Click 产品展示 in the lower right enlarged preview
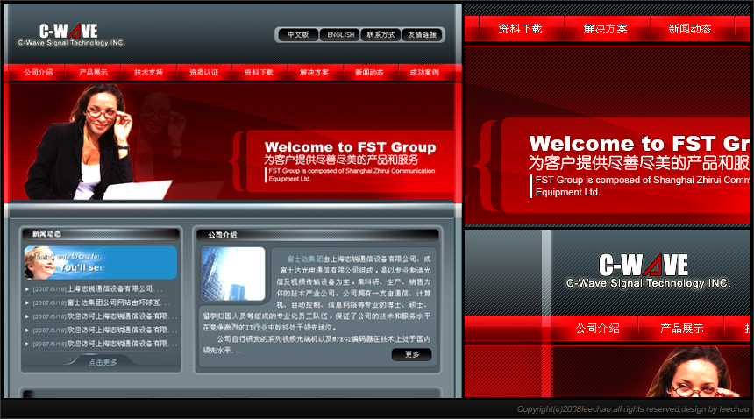This screenshot has height=419, width=754. tap(682, 329)
